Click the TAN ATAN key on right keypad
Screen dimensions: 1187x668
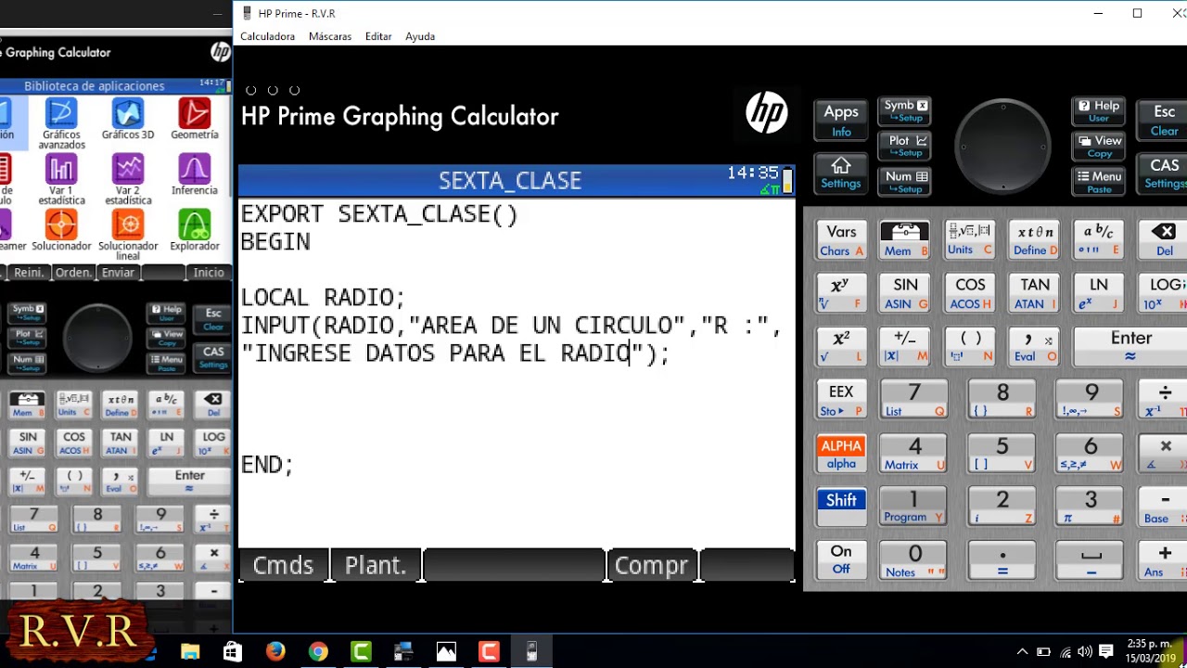pos(1035,293)
